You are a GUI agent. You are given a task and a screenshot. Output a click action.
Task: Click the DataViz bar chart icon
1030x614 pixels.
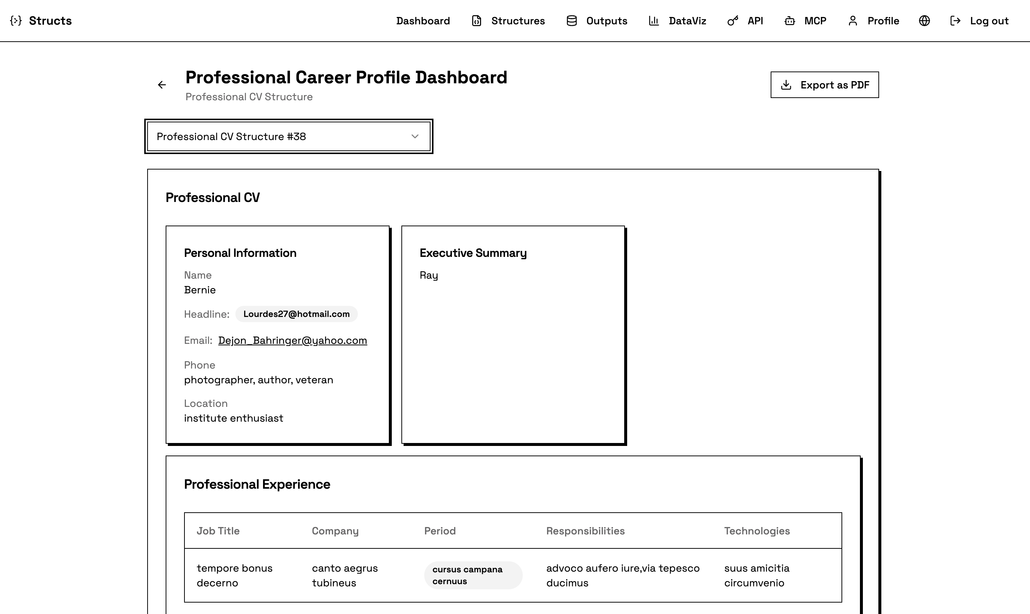(x=654, y=21)
